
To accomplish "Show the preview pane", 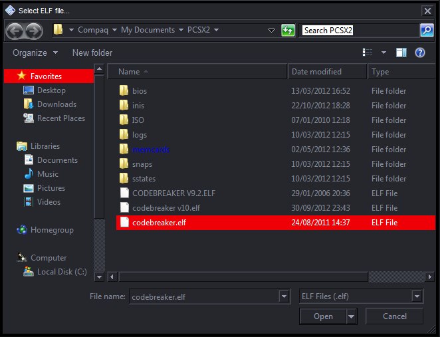I will [x=401, y=53].
